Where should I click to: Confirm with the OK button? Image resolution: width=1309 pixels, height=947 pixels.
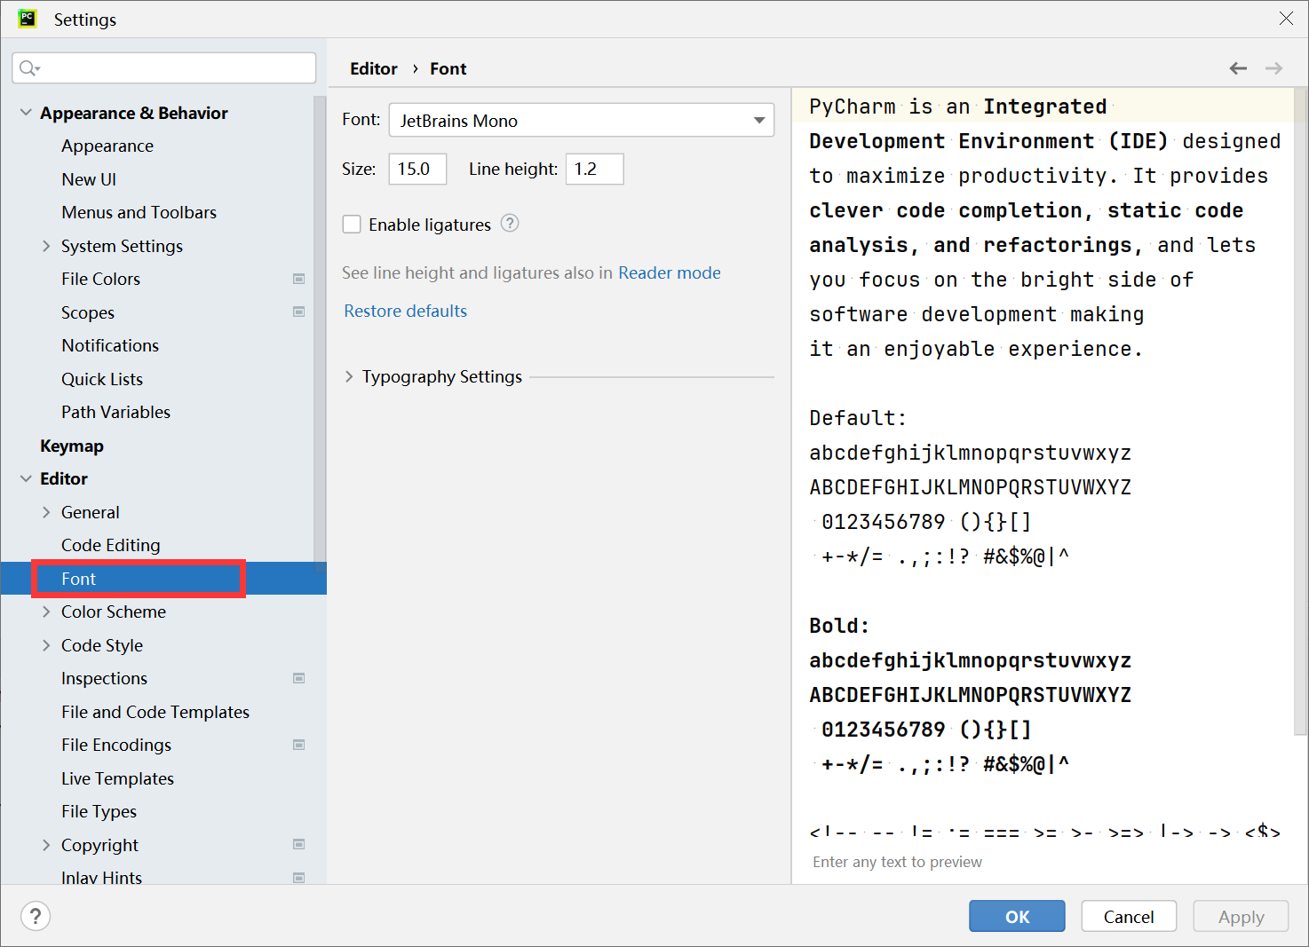[1017, 916]
